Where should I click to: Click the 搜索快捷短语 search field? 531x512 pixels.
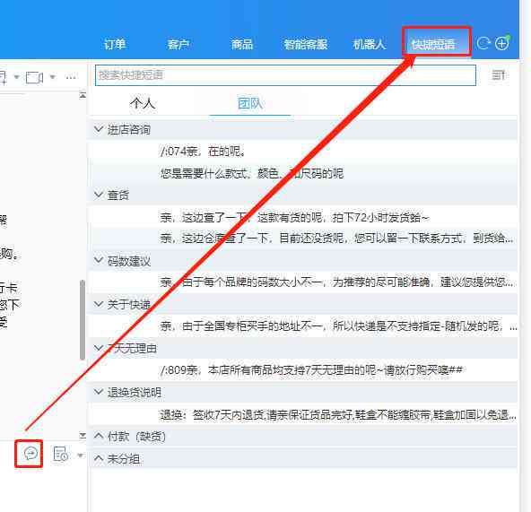coord(285,75)
